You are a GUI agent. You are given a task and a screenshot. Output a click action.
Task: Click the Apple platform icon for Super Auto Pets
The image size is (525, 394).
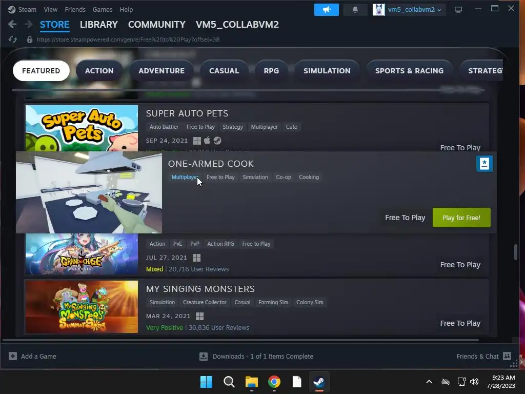207,141
